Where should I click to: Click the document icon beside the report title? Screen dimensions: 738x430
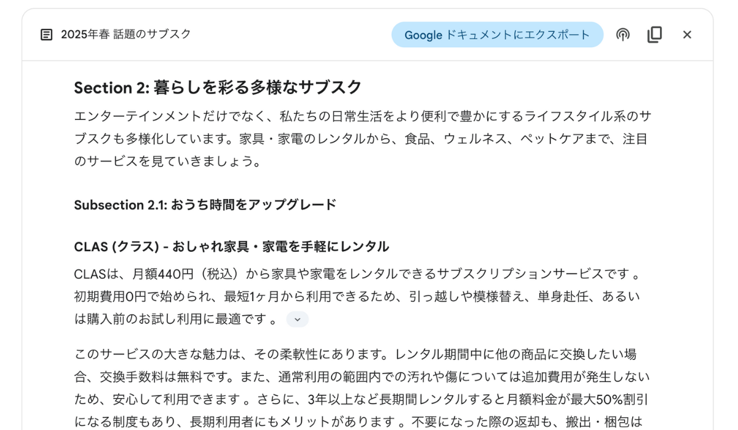click(46, 34)
